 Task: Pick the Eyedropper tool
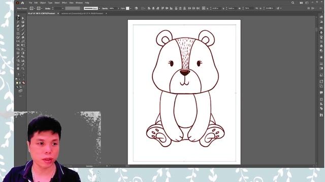(18, 57)
